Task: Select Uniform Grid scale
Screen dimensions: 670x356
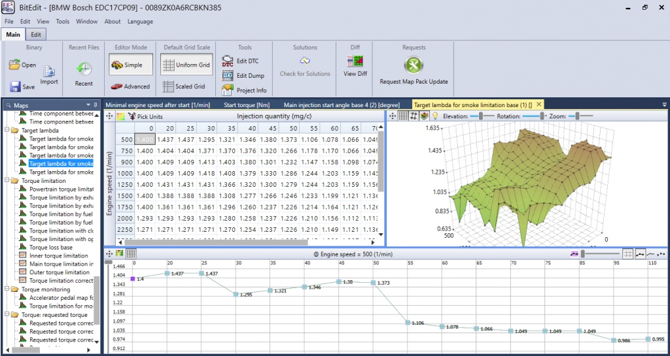Action: tap(186, 65)
